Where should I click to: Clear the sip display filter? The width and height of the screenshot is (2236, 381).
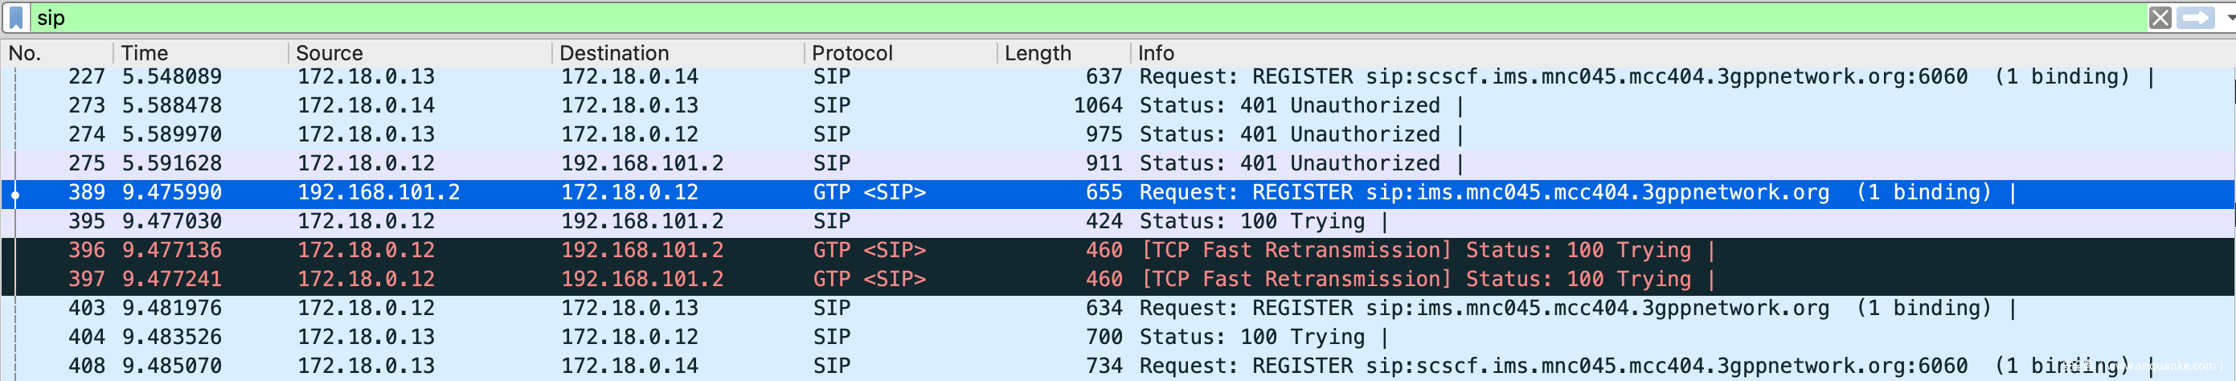2160,18
